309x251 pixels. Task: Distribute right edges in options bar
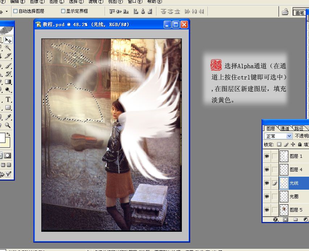point(201,12)
